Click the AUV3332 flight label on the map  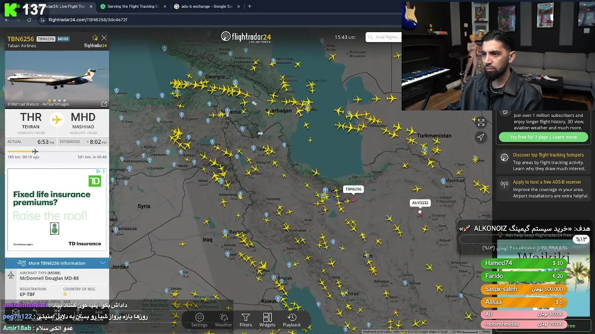[420, 203]
